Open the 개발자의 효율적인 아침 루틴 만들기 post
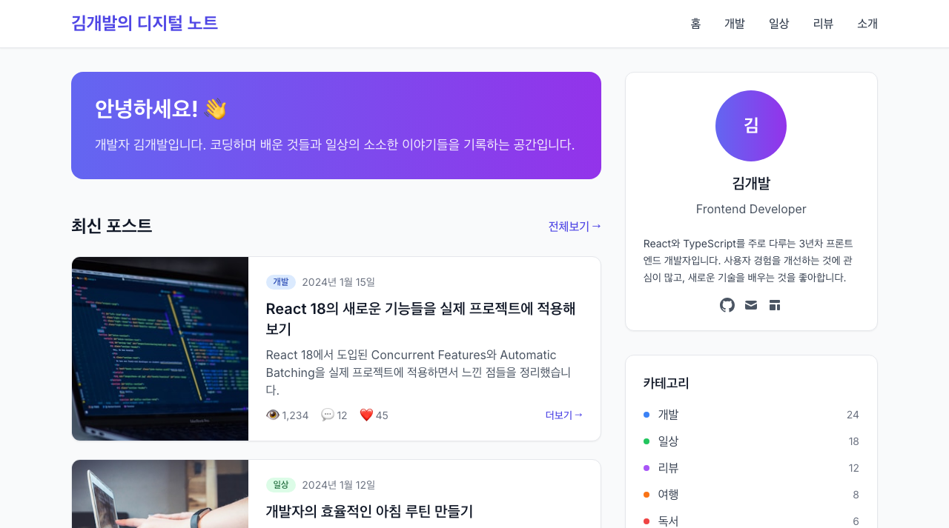Viewport: 949px width, 528px height. coord(369,511)
